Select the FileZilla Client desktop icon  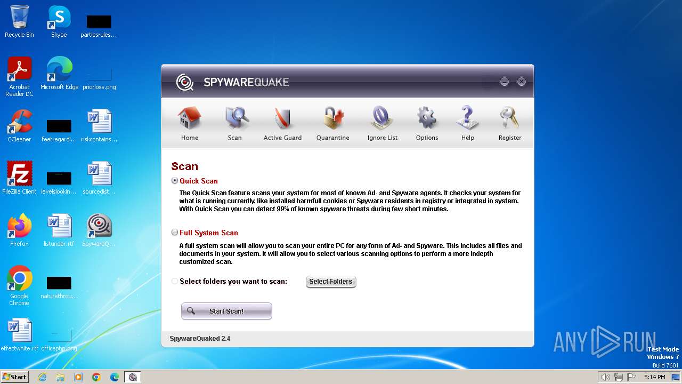pyautogui.click(x=20, y=178)
